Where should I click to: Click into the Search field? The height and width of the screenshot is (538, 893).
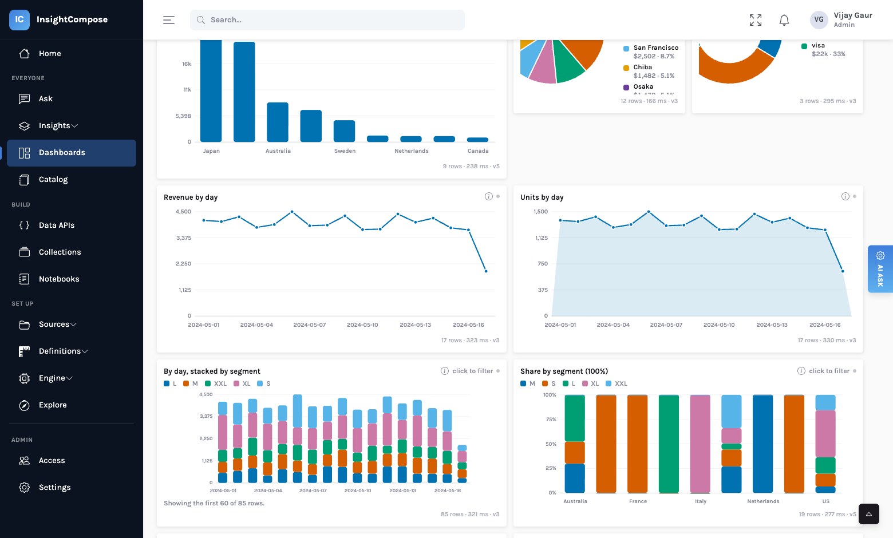pyautogui.click(x=327, y=20)
